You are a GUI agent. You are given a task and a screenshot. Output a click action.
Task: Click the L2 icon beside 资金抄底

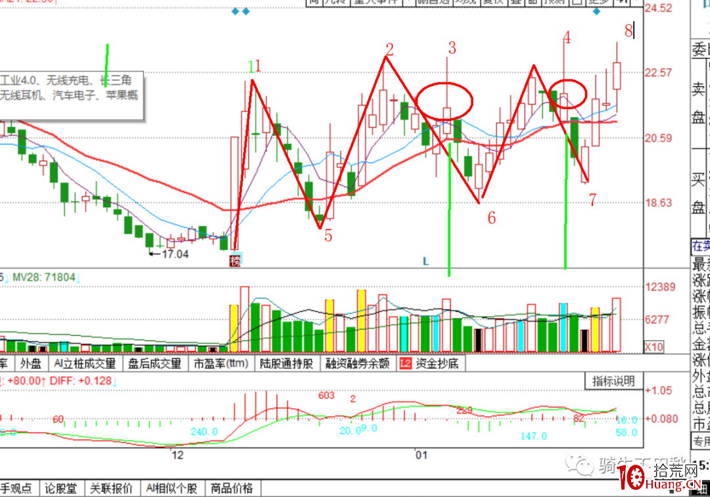405,364
